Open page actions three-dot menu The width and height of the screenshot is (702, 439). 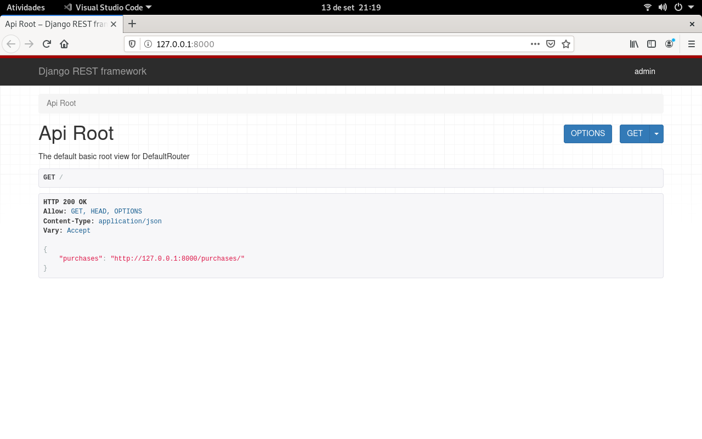point(535,44)
